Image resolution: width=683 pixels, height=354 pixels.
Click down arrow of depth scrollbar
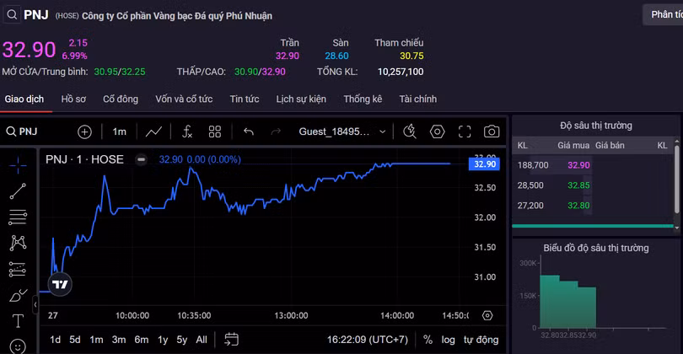click(x=676, y=228)
